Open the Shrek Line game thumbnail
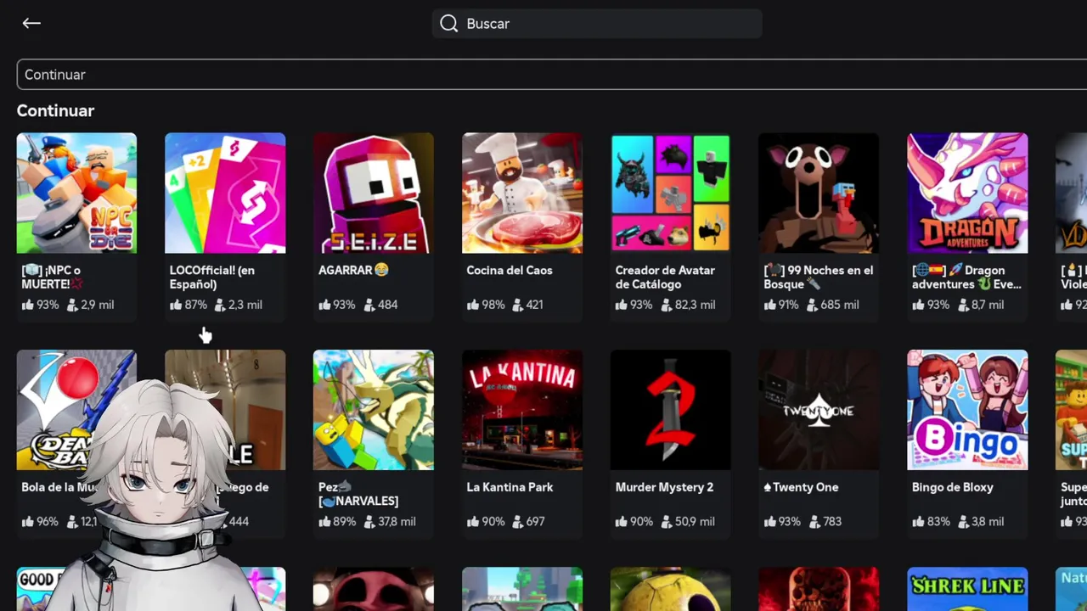This screenshot has width=1087, height=611. pyautogui.click(x=967, y=589)
